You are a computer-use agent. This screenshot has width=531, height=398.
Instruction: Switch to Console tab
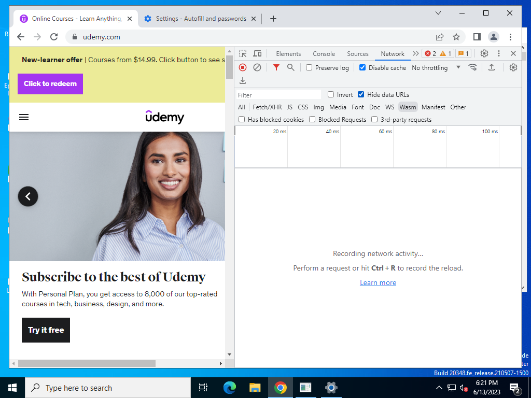[324, 54]
